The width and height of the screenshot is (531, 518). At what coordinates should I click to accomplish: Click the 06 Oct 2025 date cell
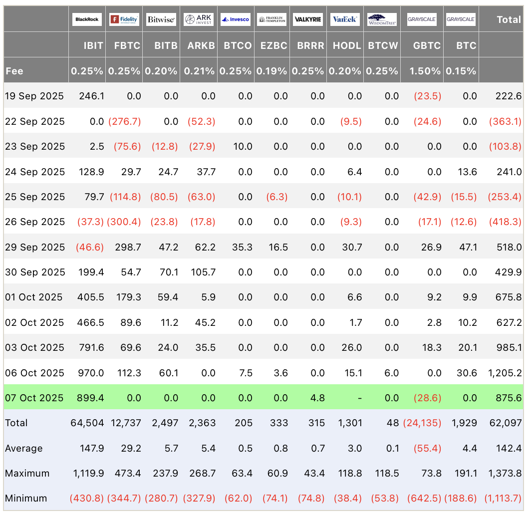[x=34, y=373]
